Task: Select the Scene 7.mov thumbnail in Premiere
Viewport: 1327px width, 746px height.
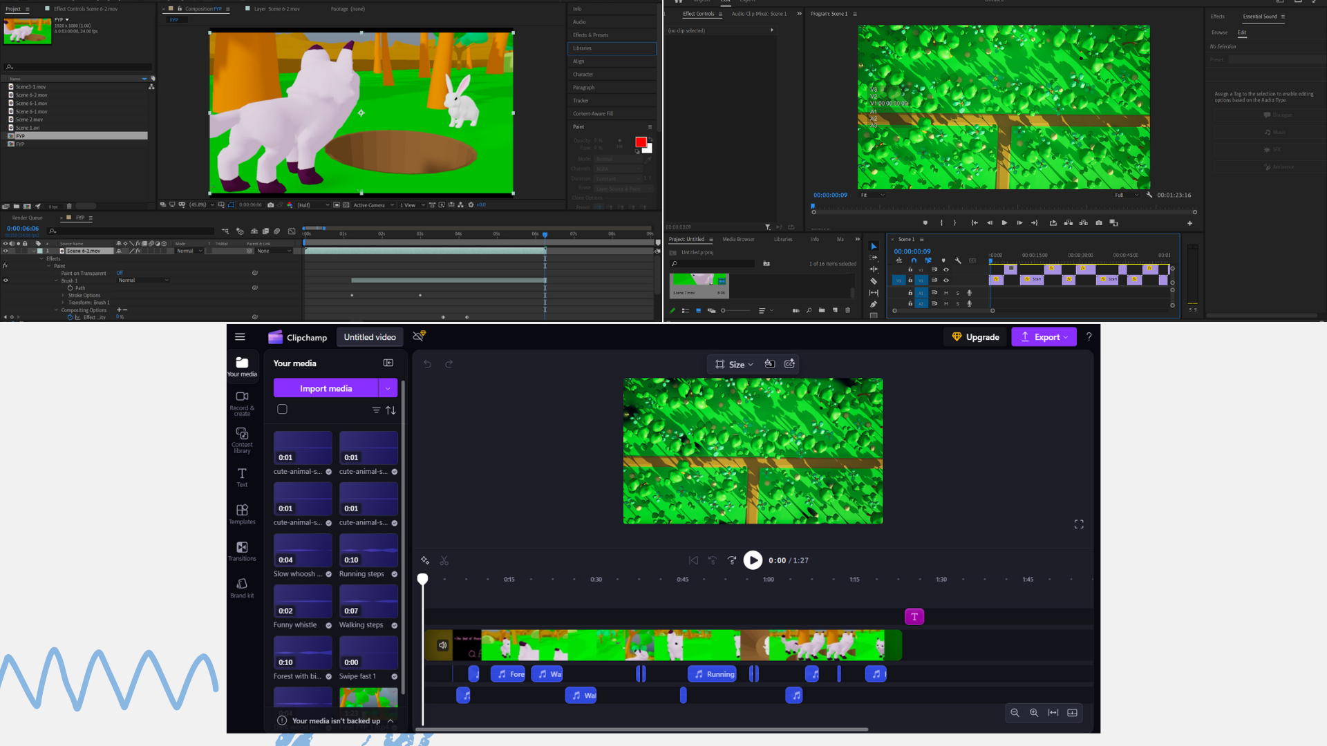Action: point(699,285)
